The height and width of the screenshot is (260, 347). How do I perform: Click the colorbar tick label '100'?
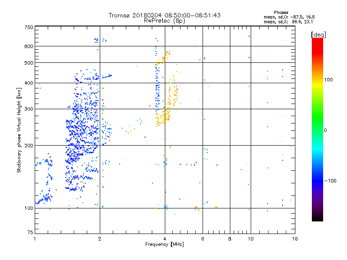[328, 80]
